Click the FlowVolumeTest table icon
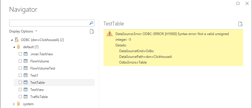Image resolution: width=252 pixels, height=108 pixels. click(25, 68)
